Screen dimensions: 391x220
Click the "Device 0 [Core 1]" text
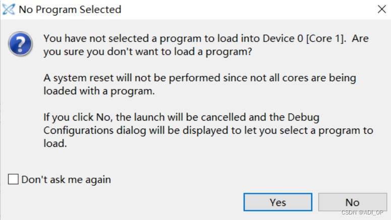click(304, 38)
